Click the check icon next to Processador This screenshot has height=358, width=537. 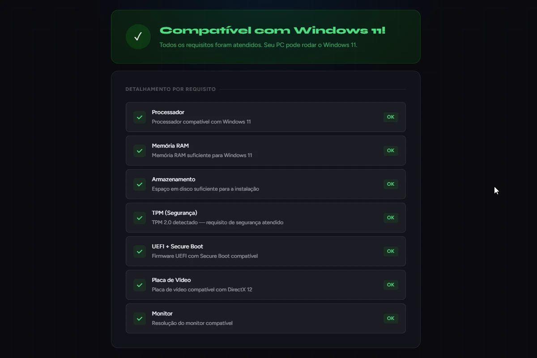click(x=139, y=117)
